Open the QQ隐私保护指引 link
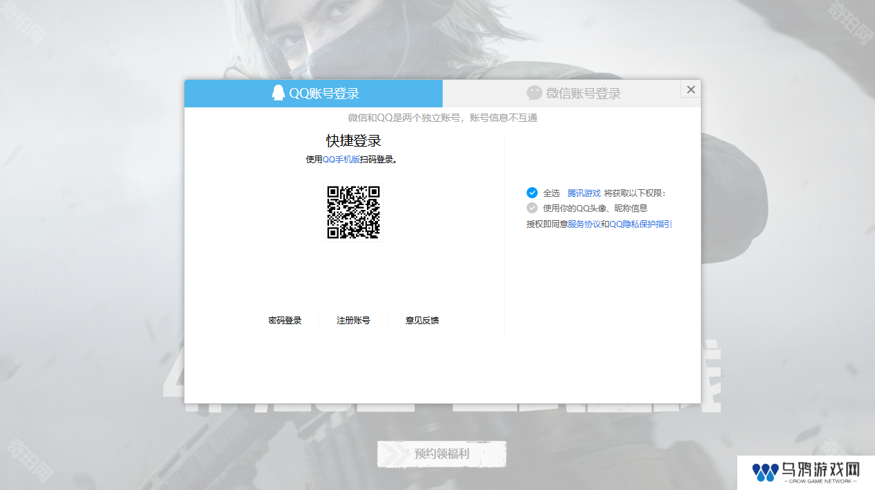Image resolution: width=875 pixels, height=490 pixels. (x=641, y=224)
